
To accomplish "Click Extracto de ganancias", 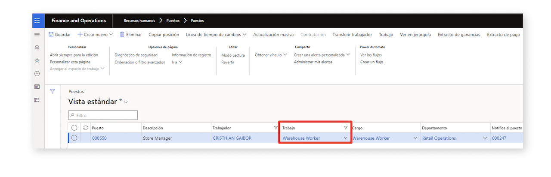I will click(x=459, y=35).
